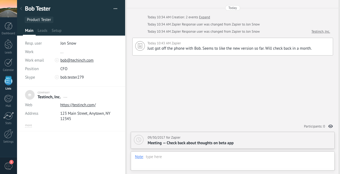Edit the Position field showing CFO
The width and height of the screenshot is (340, 174).
(64, 69)
